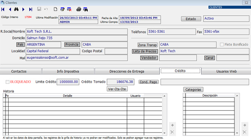The image size is (251, 140).
Task: Print the client record
Action: [79, 9]
